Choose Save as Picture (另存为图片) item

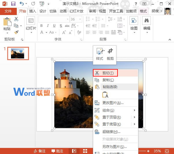pos(116,146)
